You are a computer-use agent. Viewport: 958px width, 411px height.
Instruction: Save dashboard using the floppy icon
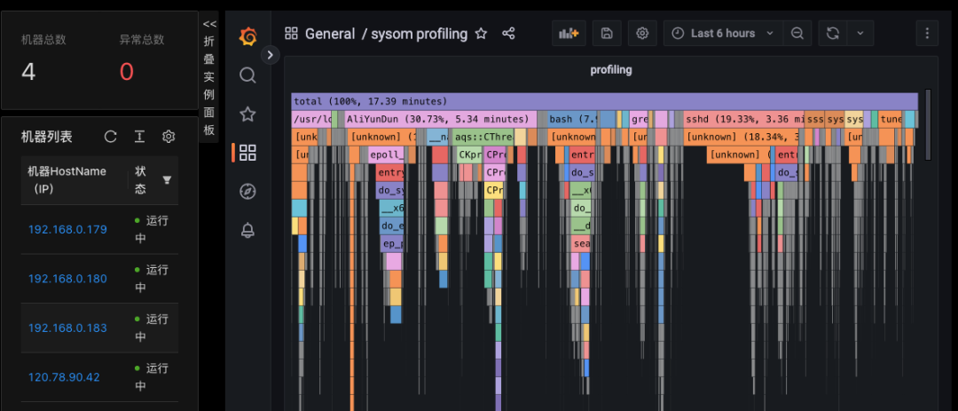[607, 34]
